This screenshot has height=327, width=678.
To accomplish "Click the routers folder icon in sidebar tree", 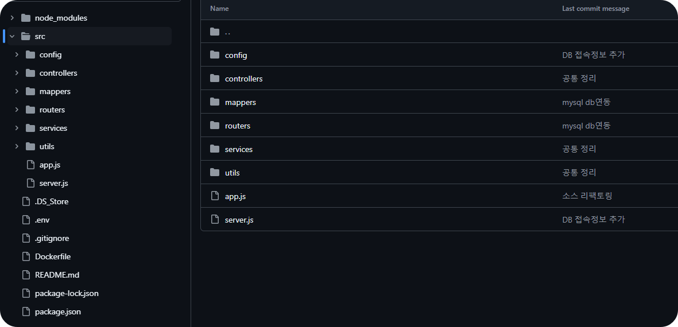I will [30, 110].
